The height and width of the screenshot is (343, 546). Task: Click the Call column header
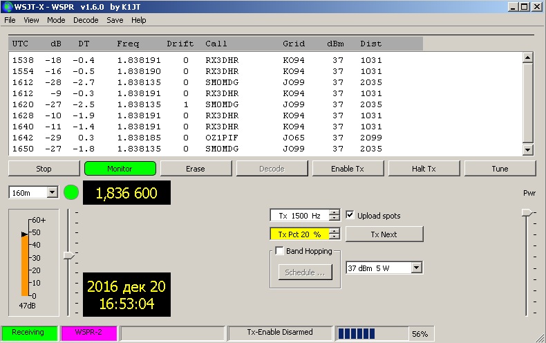pyautogui.click(x=216, y=44)
